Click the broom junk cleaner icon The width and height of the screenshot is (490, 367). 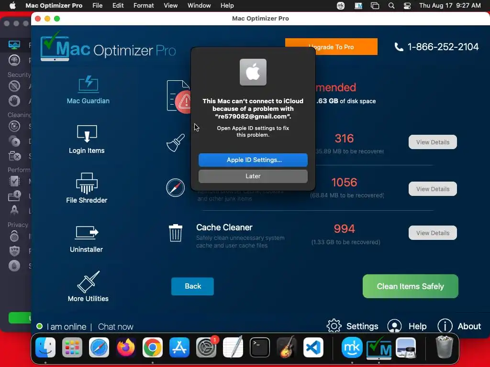(x=176, y=143)
